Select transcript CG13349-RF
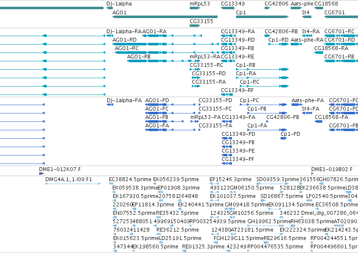Image resolution: width=358 pixels, height=253 pixels. point(227,95)
